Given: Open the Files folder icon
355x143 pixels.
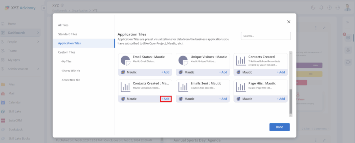Looking at the screenshot, I should click(x=3, y=84).
